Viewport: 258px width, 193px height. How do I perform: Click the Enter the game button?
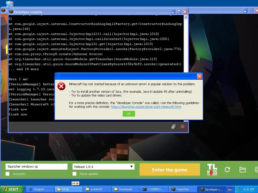(x=170, y=170)
